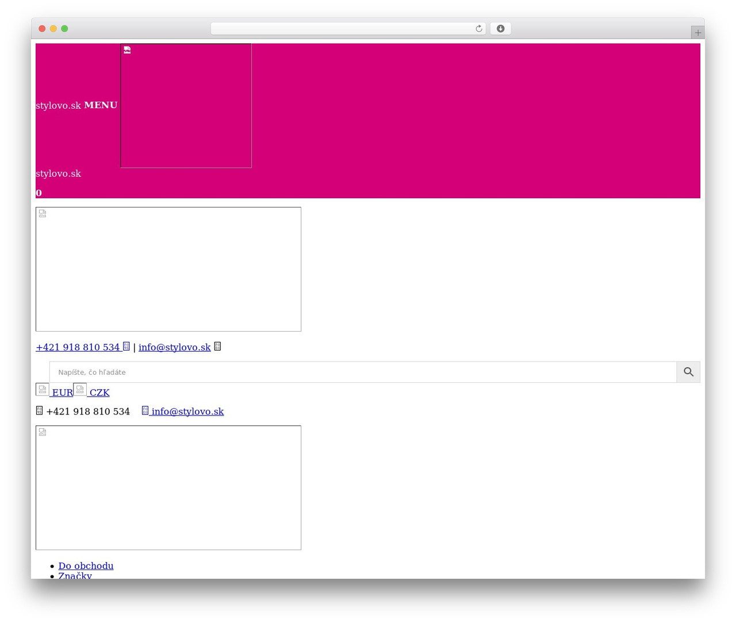Open the Značky menu link
Screen dimensions: 736x623
tap(75, 575)
